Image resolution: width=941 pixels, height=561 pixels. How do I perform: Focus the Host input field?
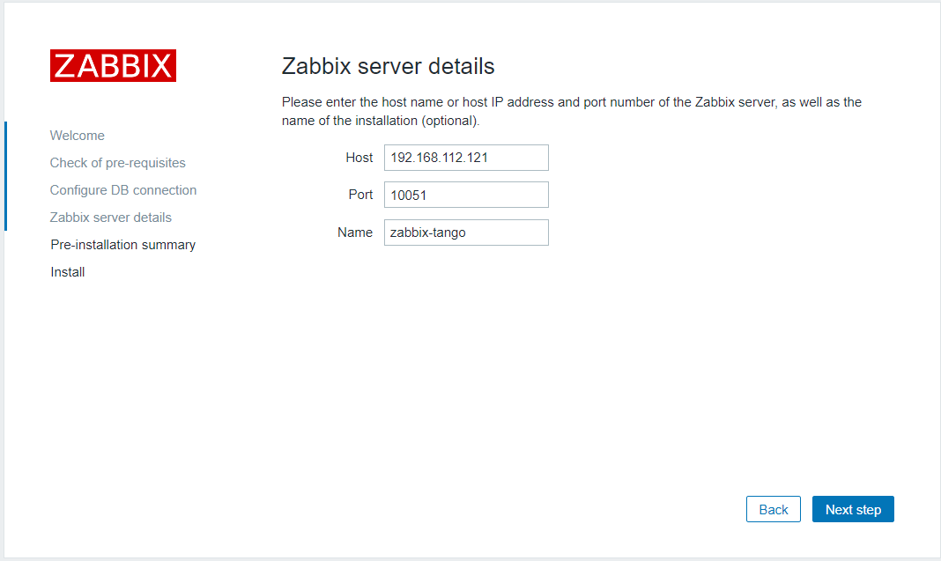coord(466,158)
